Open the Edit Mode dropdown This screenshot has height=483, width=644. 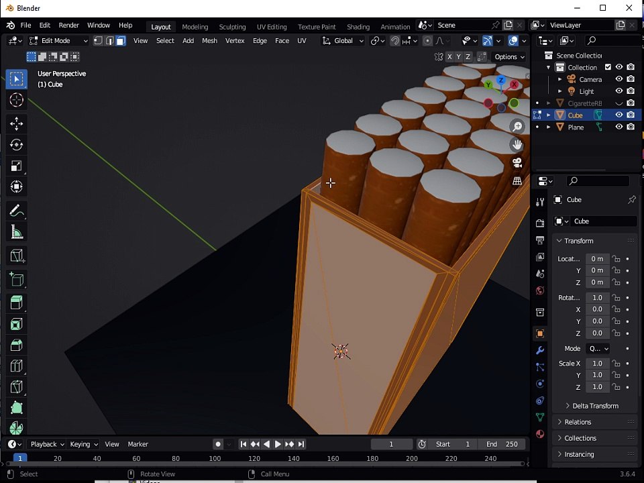click(x=58, y=41)
